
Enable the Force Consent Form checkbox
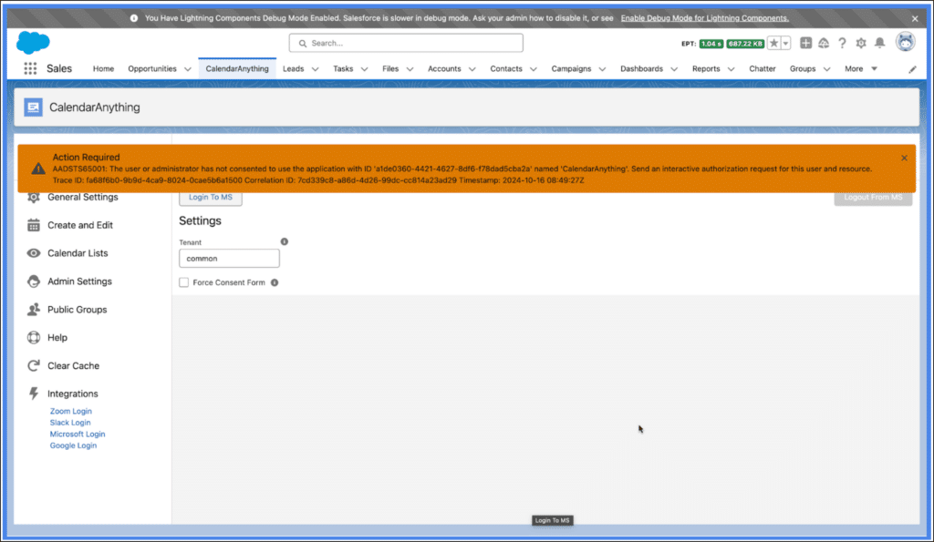click(x=184, y=282)
